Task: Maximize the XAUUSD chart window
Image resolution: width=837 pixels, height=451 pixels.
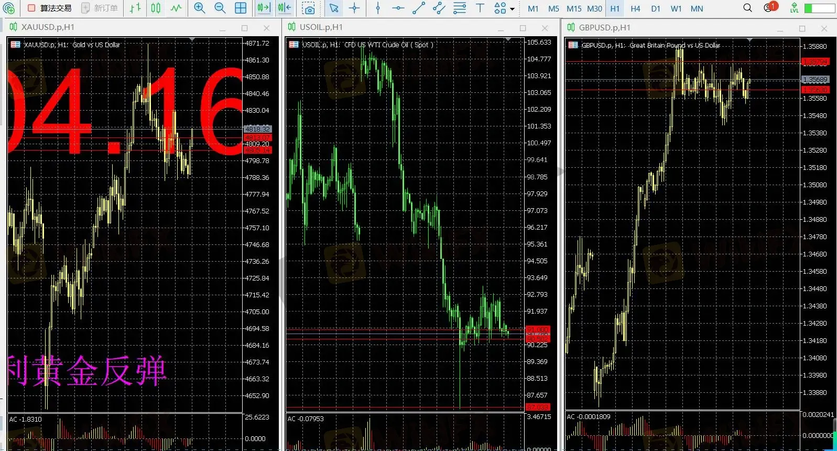Action: [244, 28]
